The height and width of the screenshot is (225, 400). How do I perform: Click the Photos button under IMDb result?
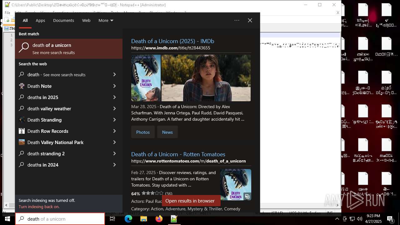[x=143, y=132]
